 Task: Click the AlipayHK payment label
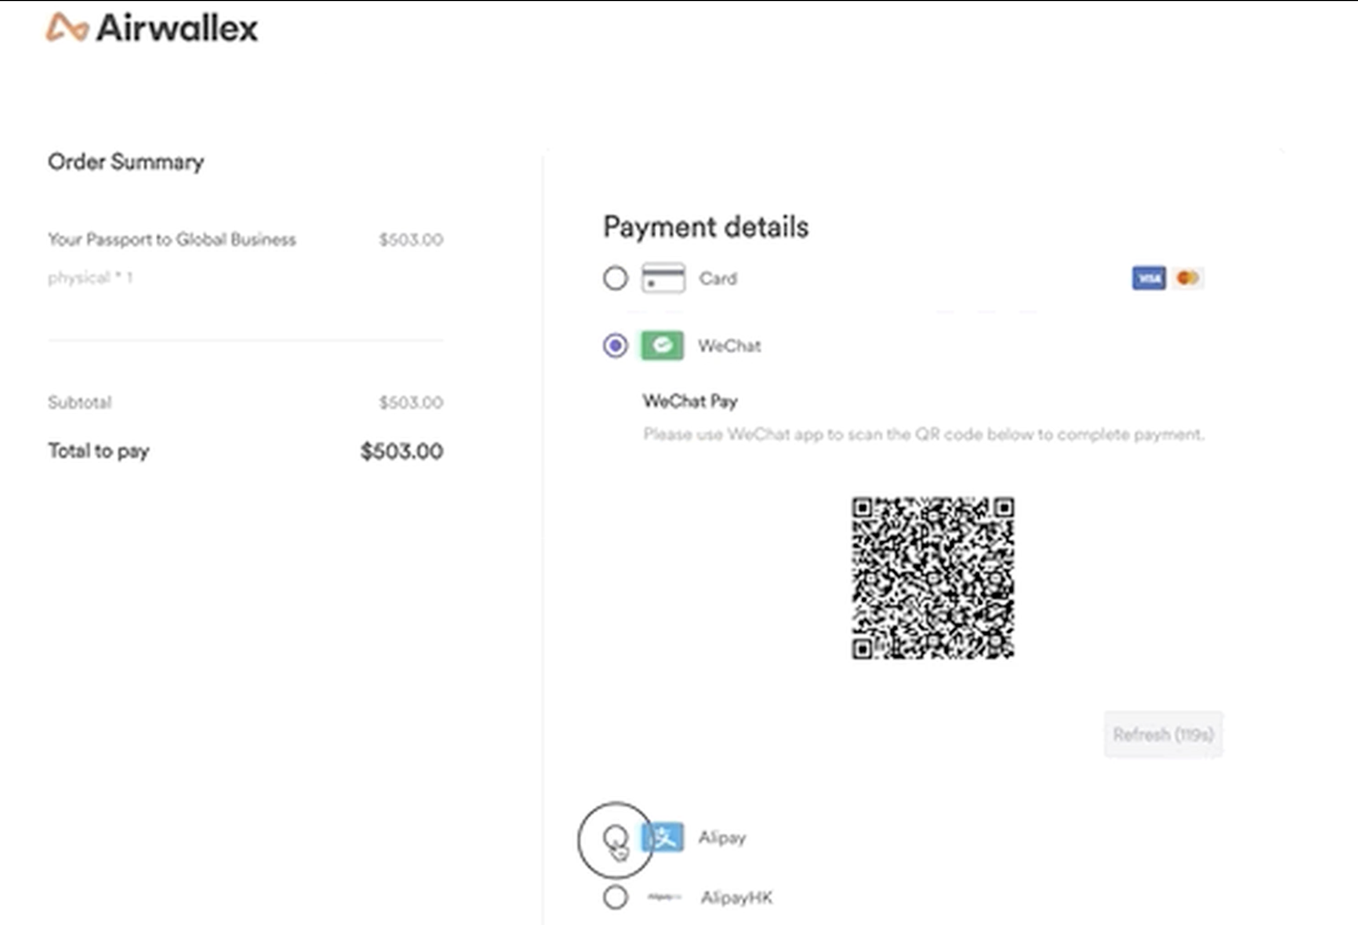(x=736, y=898)
